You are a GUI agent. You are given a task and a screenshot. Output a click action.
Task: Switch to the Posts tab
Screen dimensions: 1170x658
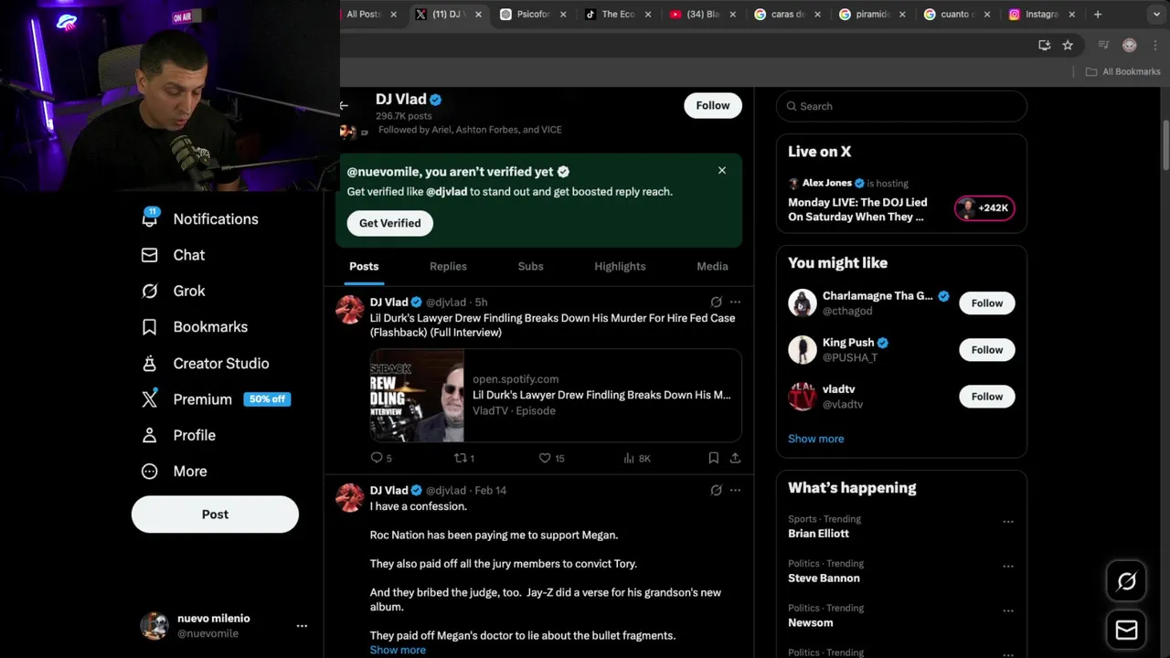click(x=364, y=266)
